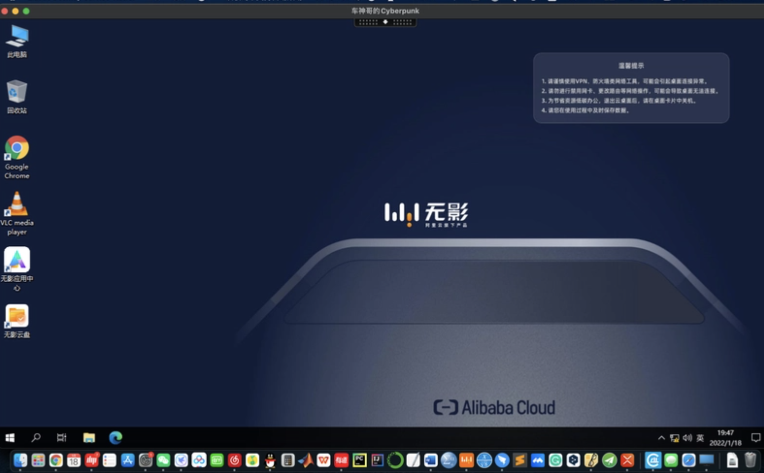Open NetEase Cloud Music in dock

[234, 460]
